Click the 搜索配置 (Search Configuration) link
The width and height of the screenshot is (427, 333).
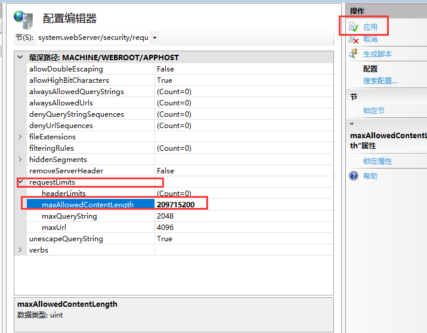tap(380, 80)
